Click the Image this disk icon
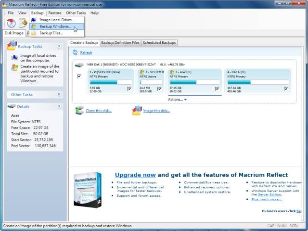The image size is (308, 231). coord(137,111)
